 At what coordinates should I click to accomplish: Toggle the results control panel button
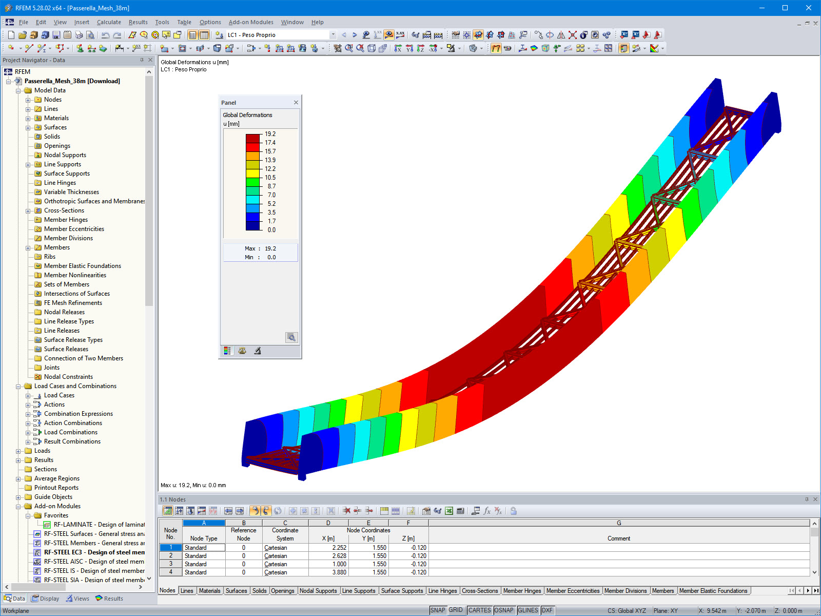tap(624, 48)
